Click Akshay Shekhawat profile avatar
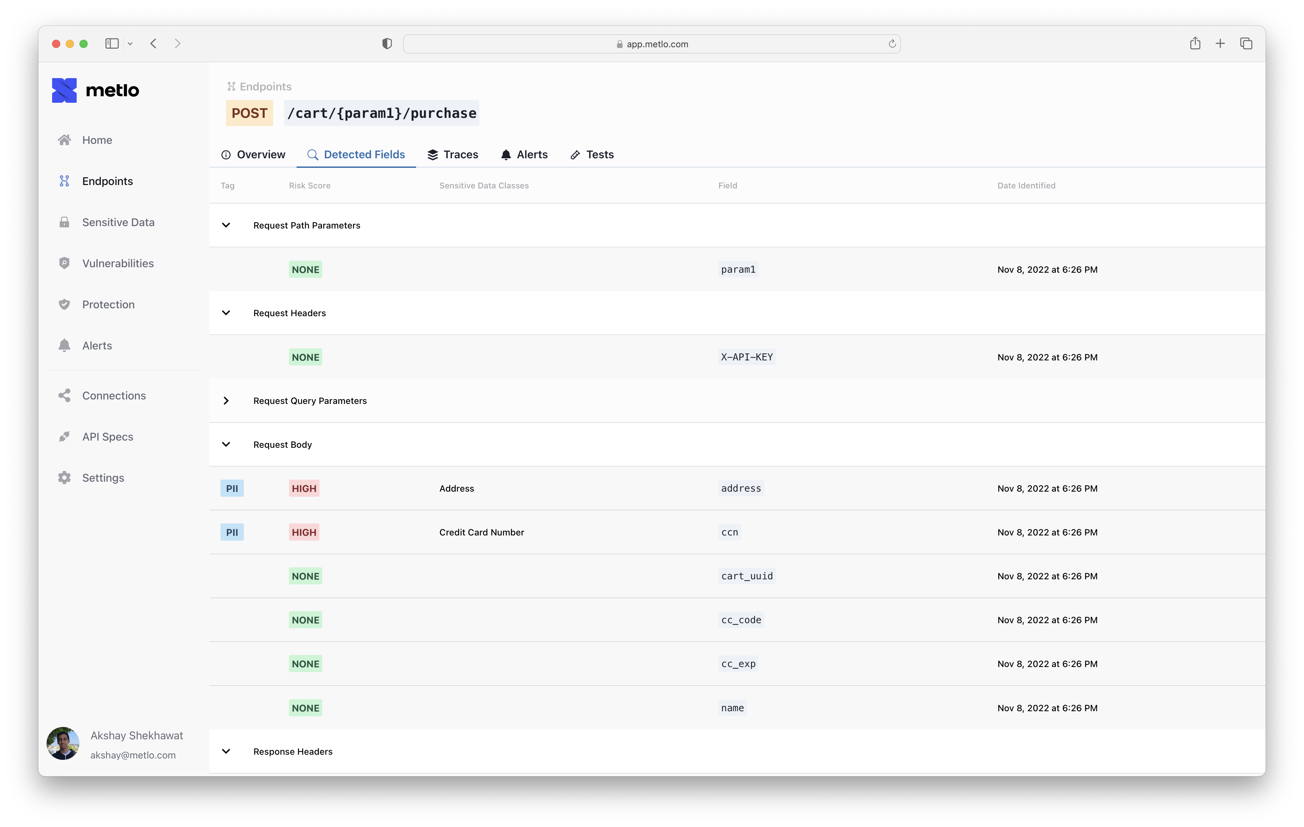Viewport: 1304px width, 827px height. (x=63, y=743)
